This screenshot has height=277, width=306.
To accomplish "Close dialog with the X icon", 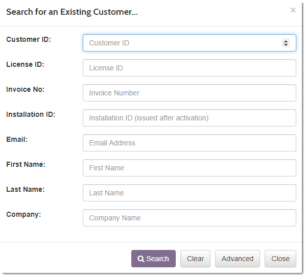I will click(293, 10).
